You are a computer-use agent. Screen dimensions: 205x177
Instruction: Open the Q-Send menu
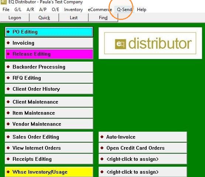point(124,10)
